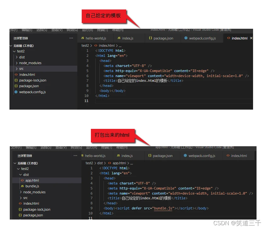Click braces icon on package.json tab, top window
The image size is (266, 229).
point(150,38)
